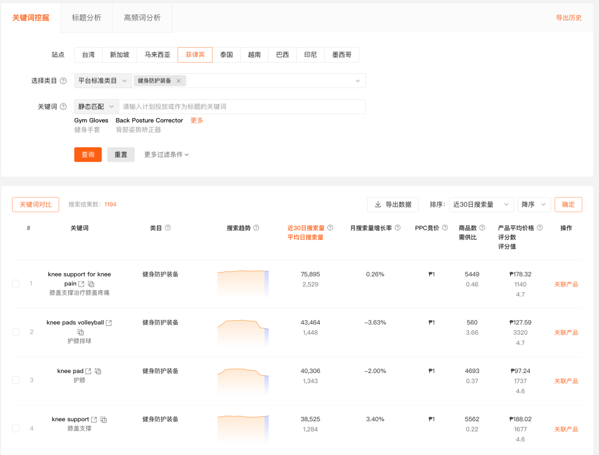Copy keyword knee support
The height and width of the screenshot is (455, 599).
[104, 420]
